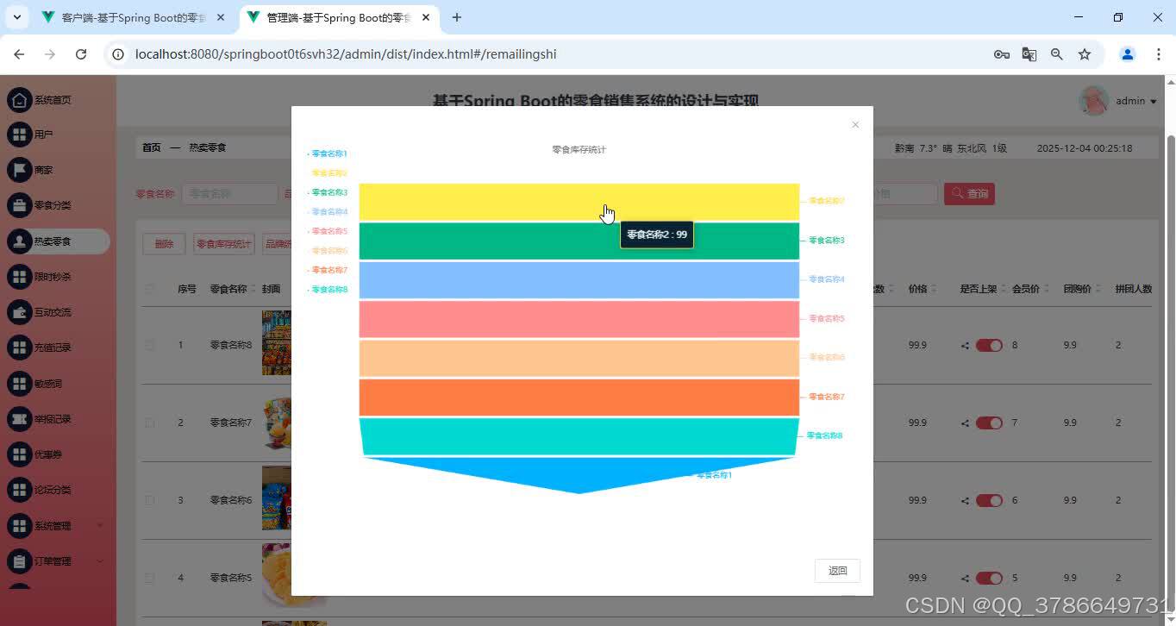Click the 论坛分类 sidebar icon
This screenshot has width=1176, height=626.
coord(19,491)
